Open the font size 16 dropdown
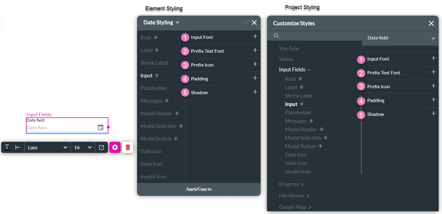 pyautogui.click(x=83, y=147)
